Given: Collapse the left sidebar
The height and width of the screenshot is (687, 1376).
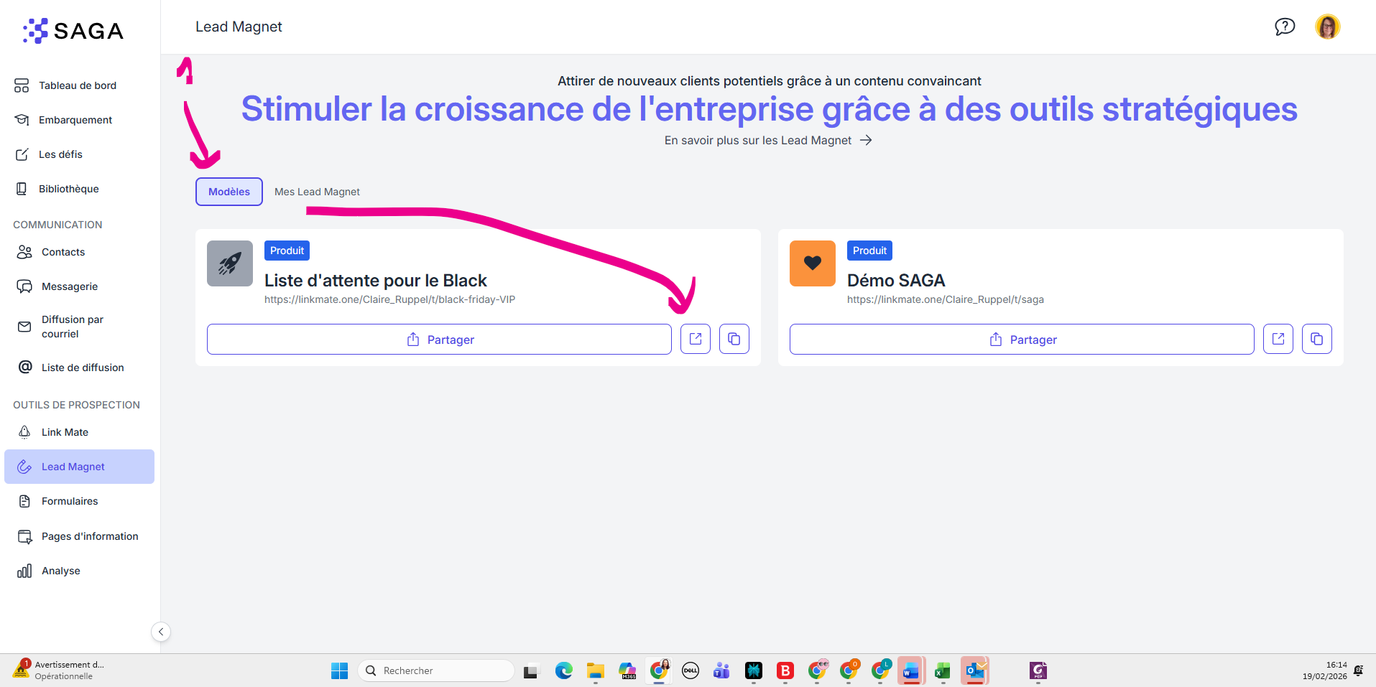Looking at the screenshot, I should click(x=161, y=632).
